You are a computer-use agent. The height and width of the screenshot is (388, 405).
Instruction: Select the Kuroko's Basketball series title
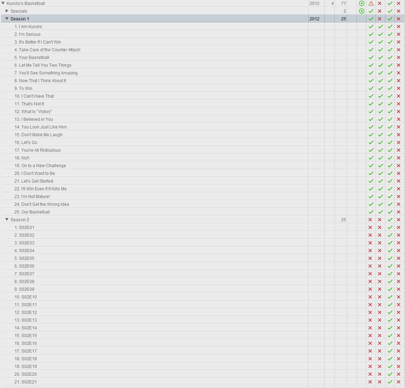(26, 4)
